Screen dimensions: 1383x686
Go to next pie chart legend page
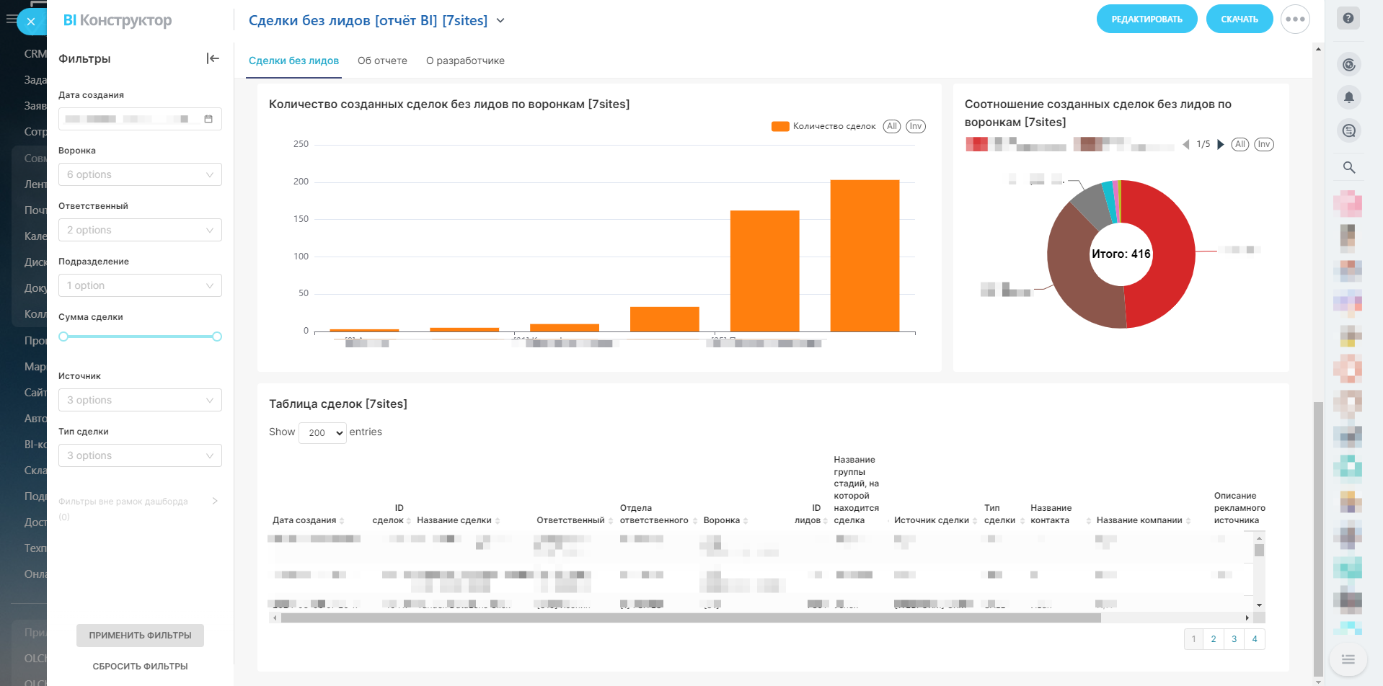1221,144
